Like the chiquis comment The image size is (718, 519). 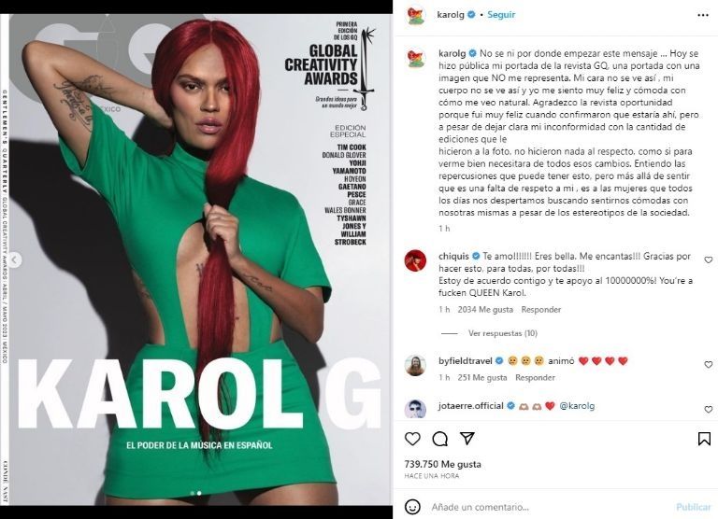coord(709,259)
